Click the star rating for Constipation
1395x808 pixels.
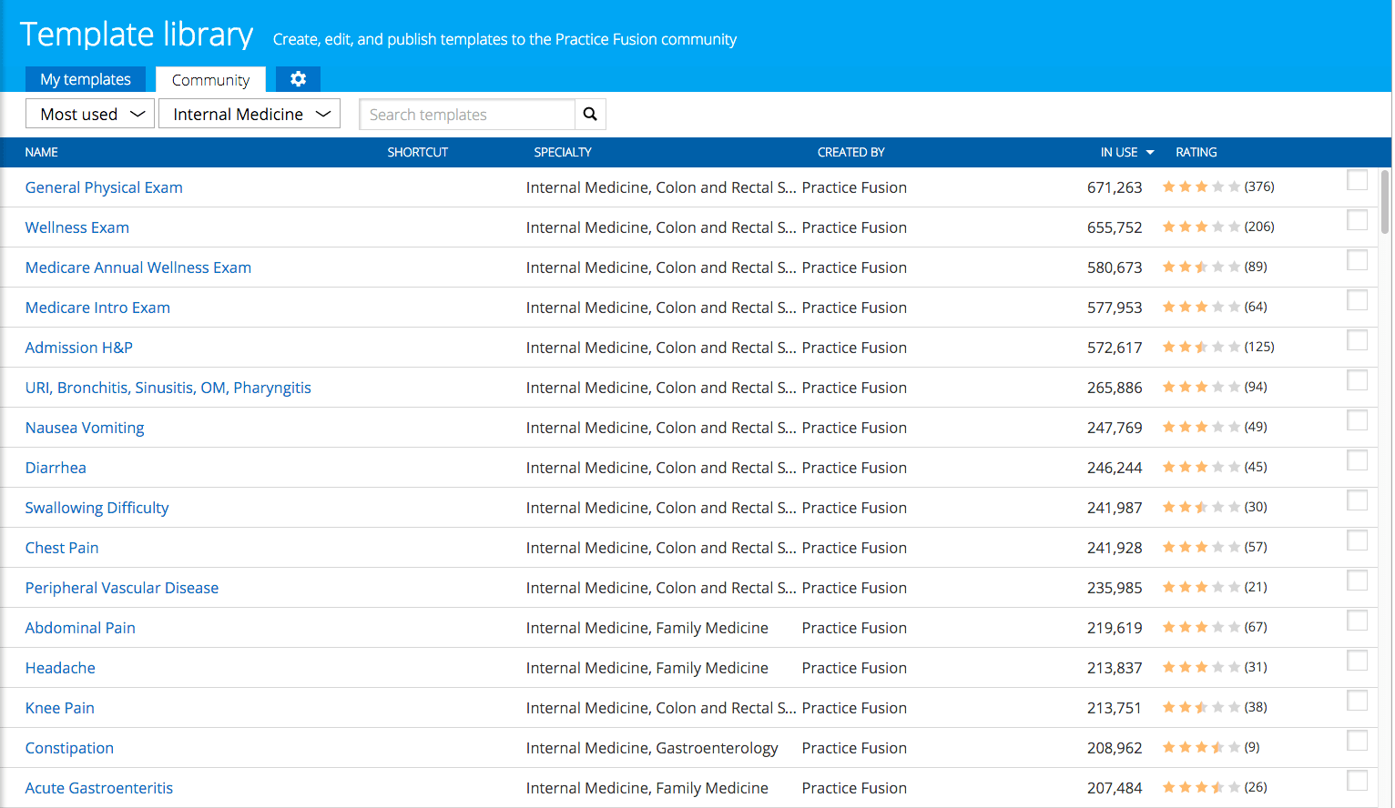point(1200,748)
